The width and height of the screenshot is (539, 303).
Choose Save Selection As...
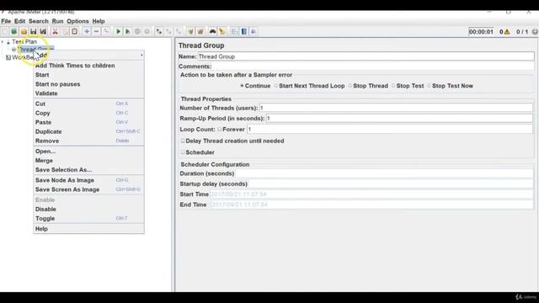pyautogui.click(x=88, y=170)
